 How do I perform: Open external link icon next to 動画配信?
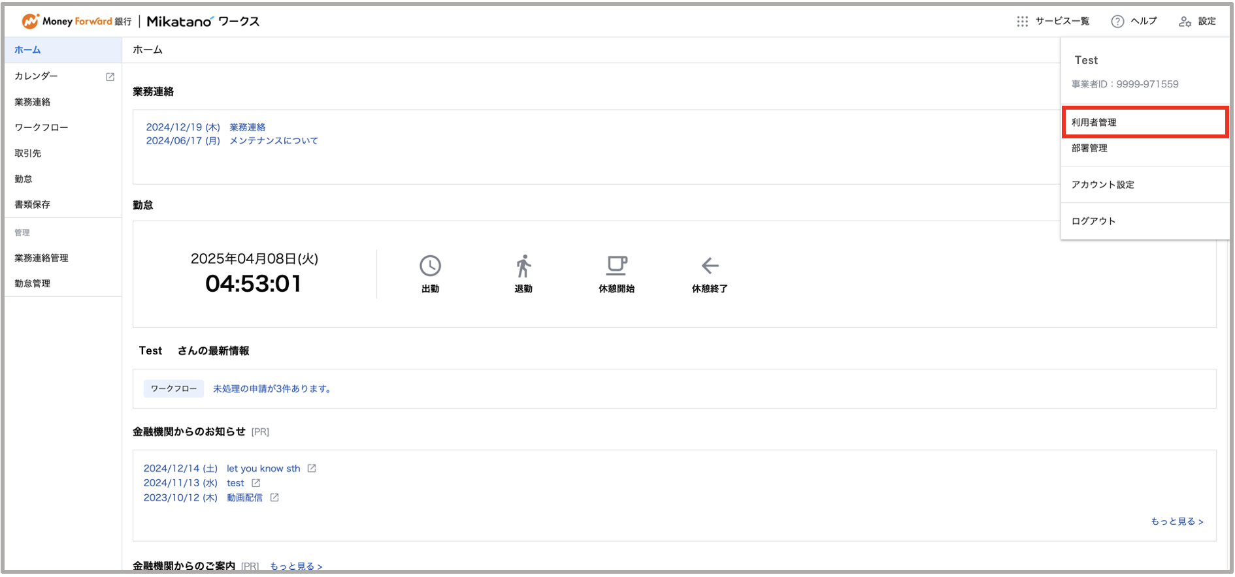[274, 497]
